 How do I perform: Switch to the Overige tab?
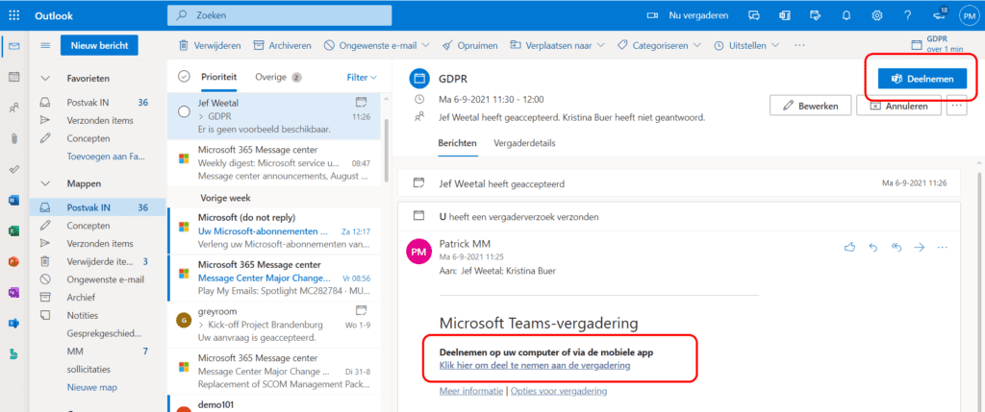tap(278, 77)
